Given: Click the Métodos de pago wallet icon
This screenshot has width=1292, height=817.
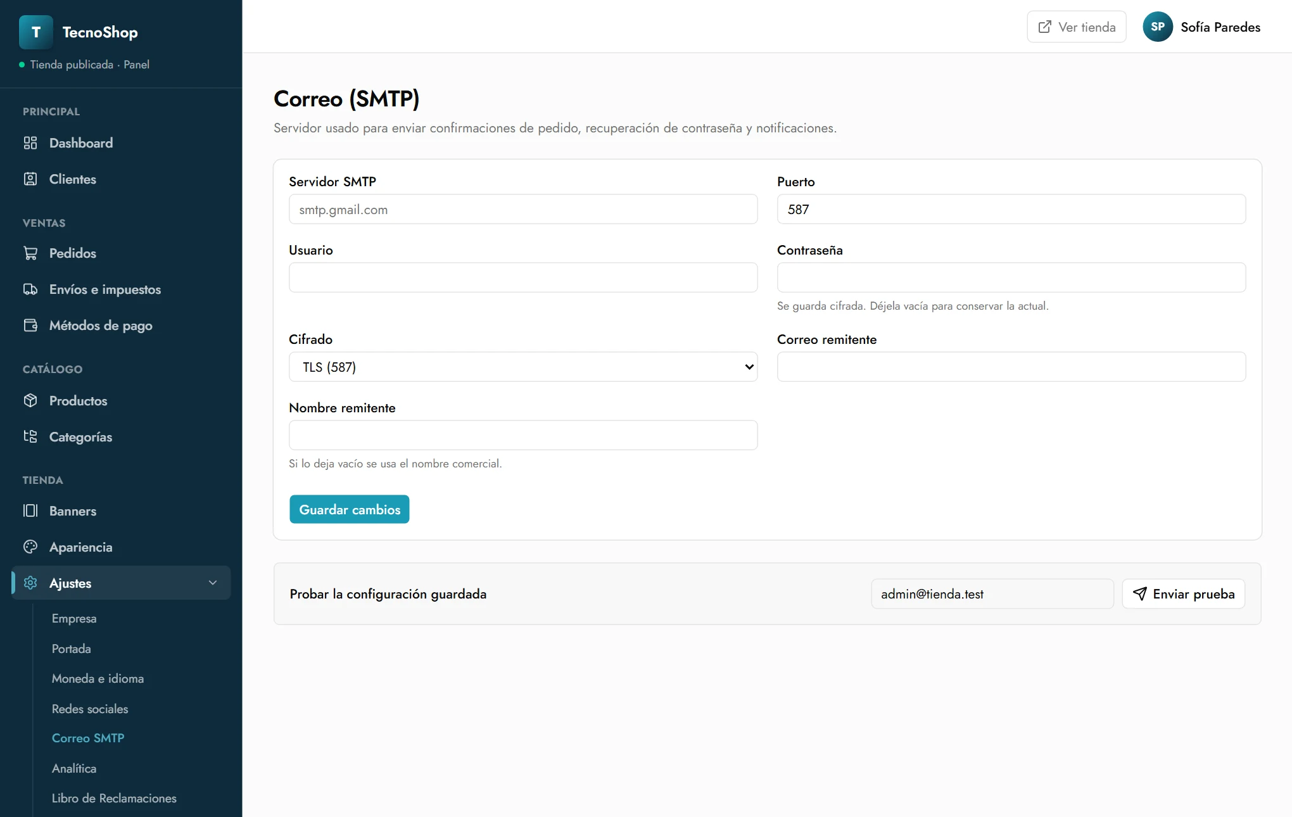Looking at the screenshot, I should (x=30, y=326).
